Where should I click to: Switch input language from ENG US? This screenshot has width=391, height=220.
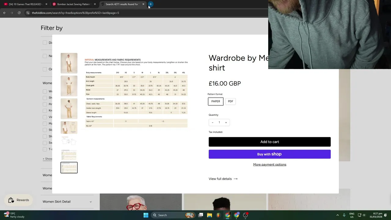click(352, 215)
